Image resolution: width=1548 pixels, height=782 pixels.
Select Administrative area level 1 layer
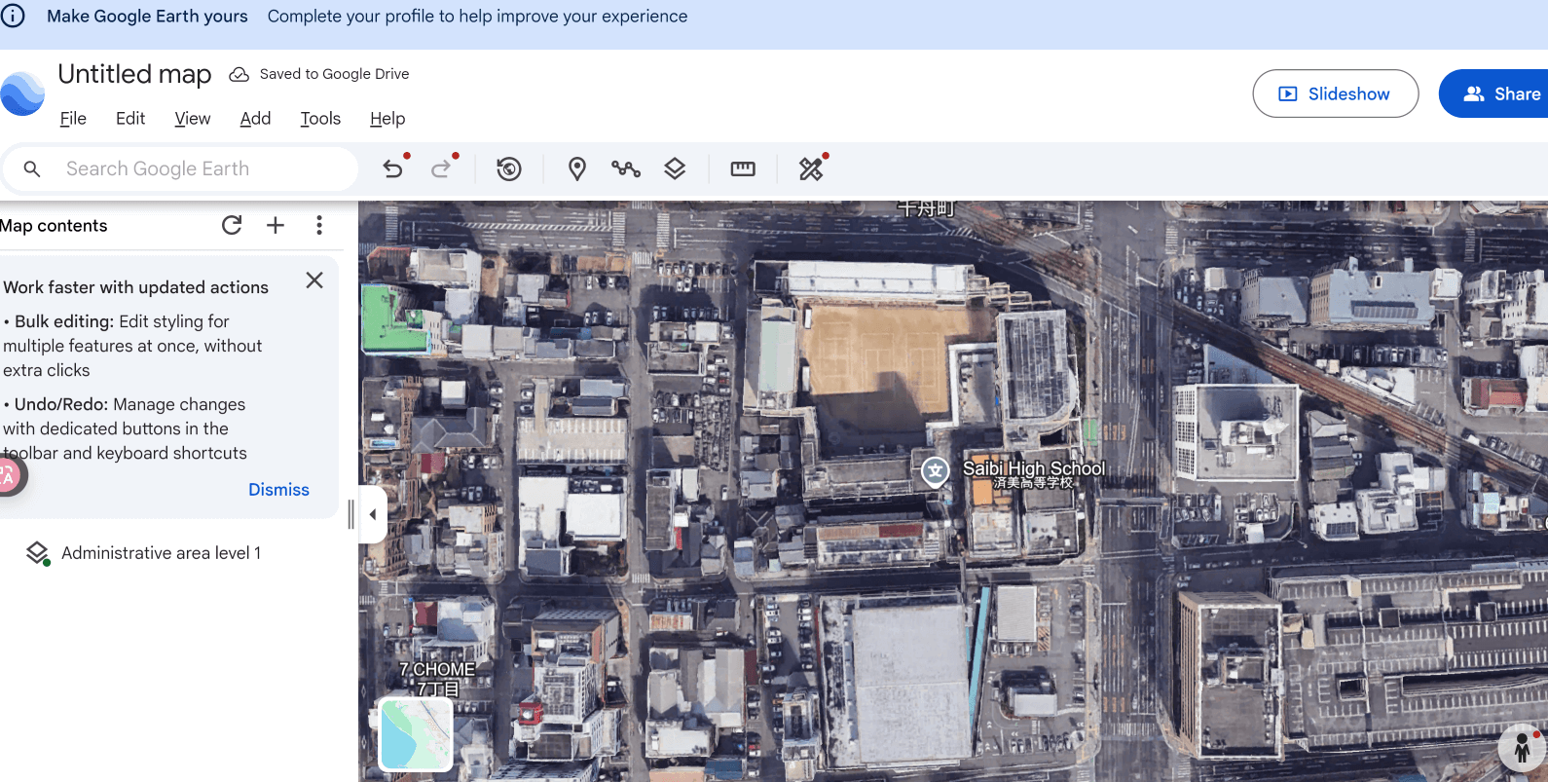161,553
